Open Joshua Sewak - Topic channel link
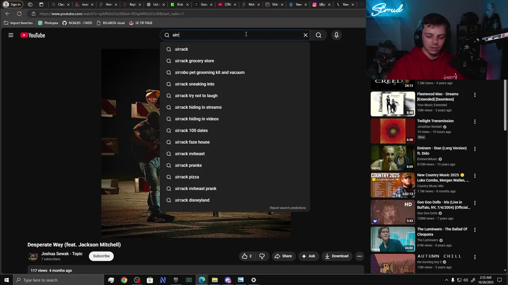The width and height of the screenshot is (508, 285). [x=62, y=254]
